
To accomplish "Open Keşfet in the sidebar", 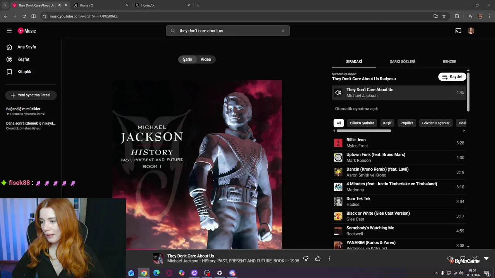I will 23,59.
